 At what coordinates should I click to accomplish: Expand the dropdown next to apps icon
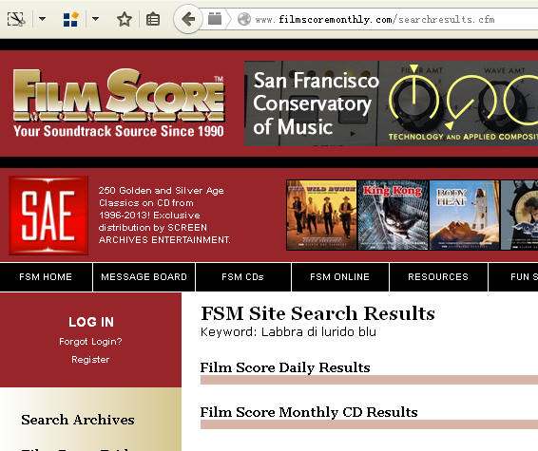coord(95,19)
